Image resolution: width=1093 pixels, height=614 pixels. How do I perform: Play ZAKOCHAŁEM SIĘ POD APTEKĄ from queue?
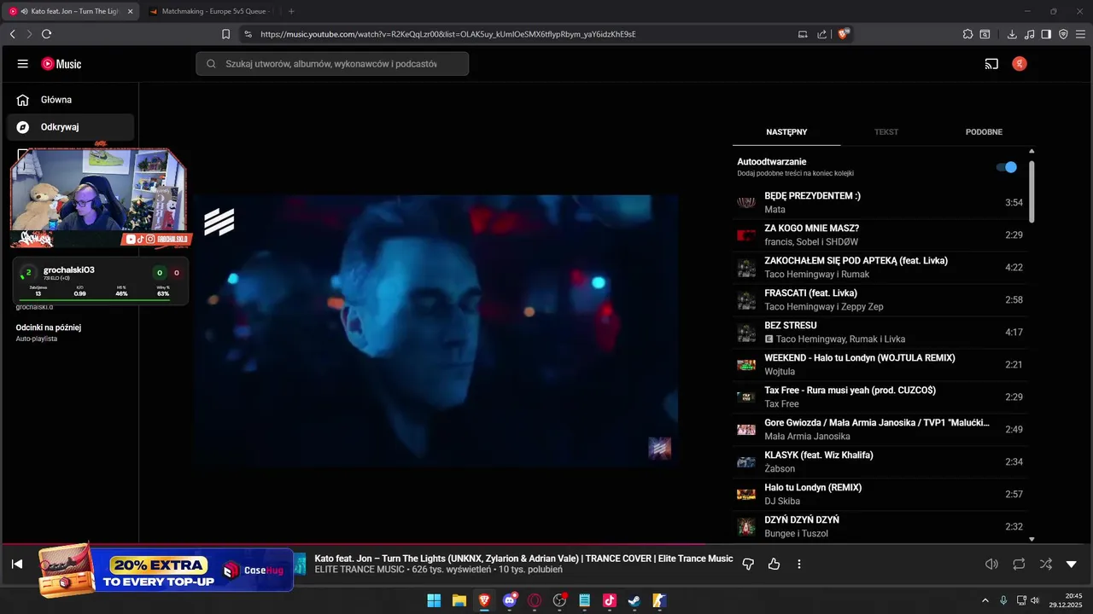880,267
